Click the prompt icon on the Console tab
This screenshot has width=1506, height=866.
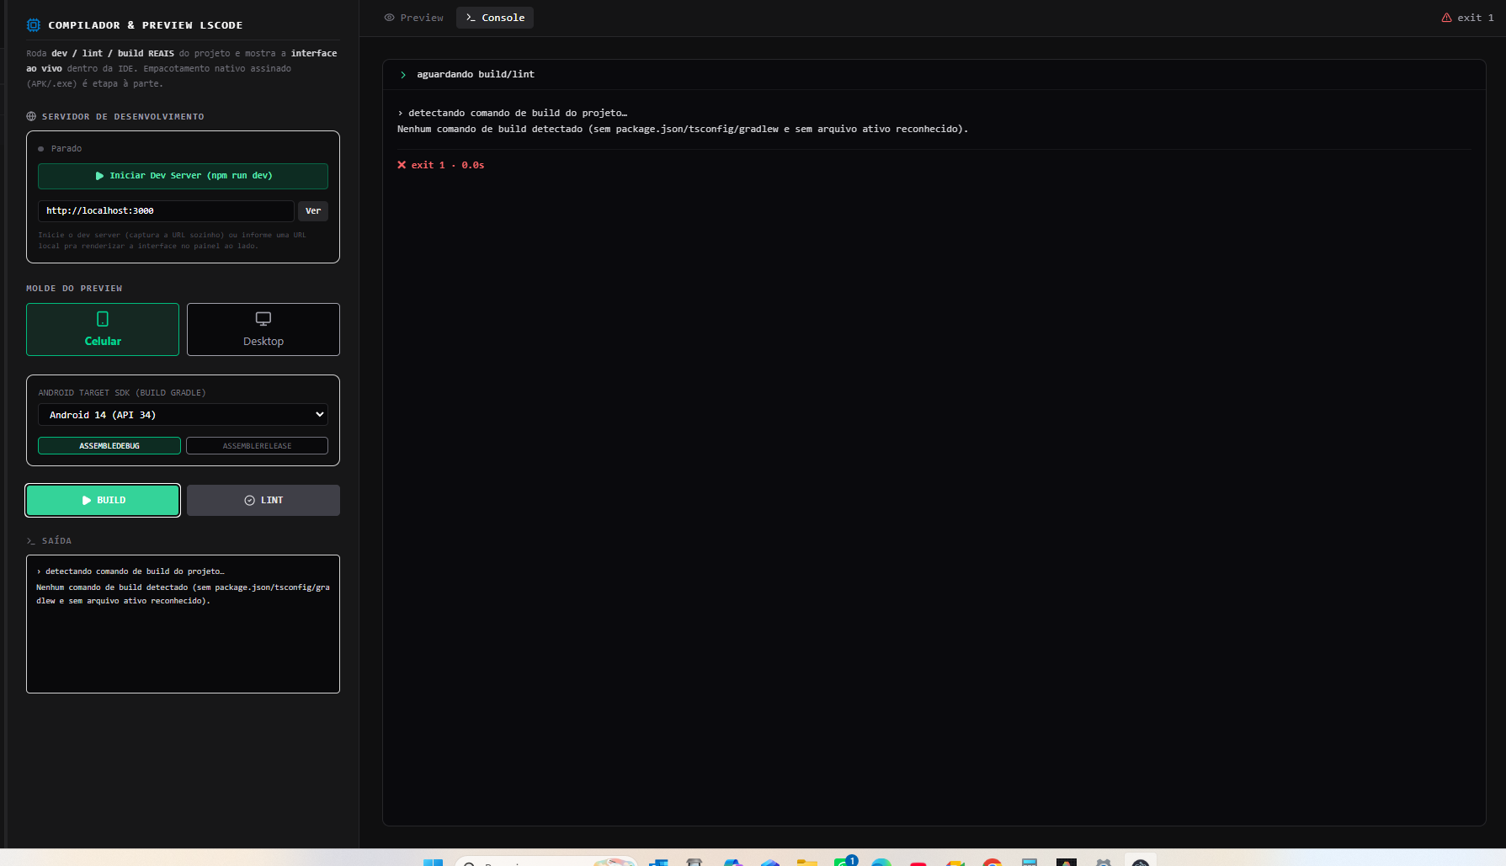coord(471,18)
